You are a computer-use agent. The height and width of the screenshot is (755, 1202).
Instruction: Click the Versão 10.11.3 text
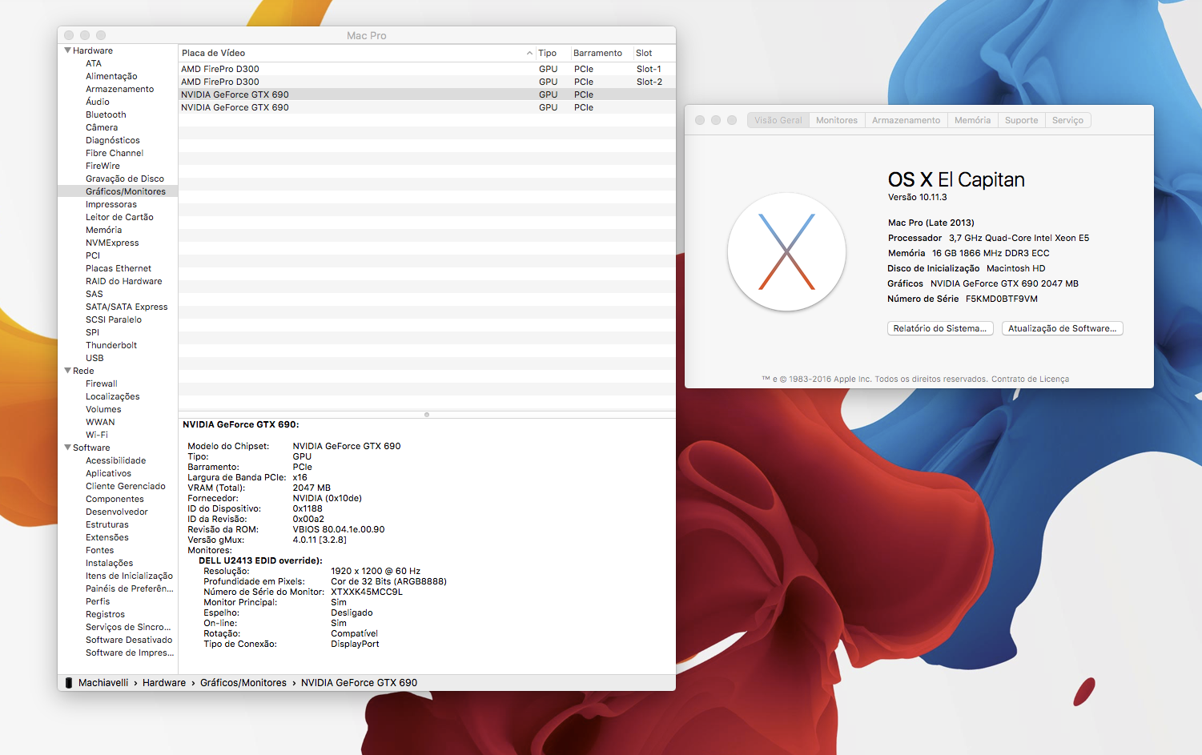(918, 197)
